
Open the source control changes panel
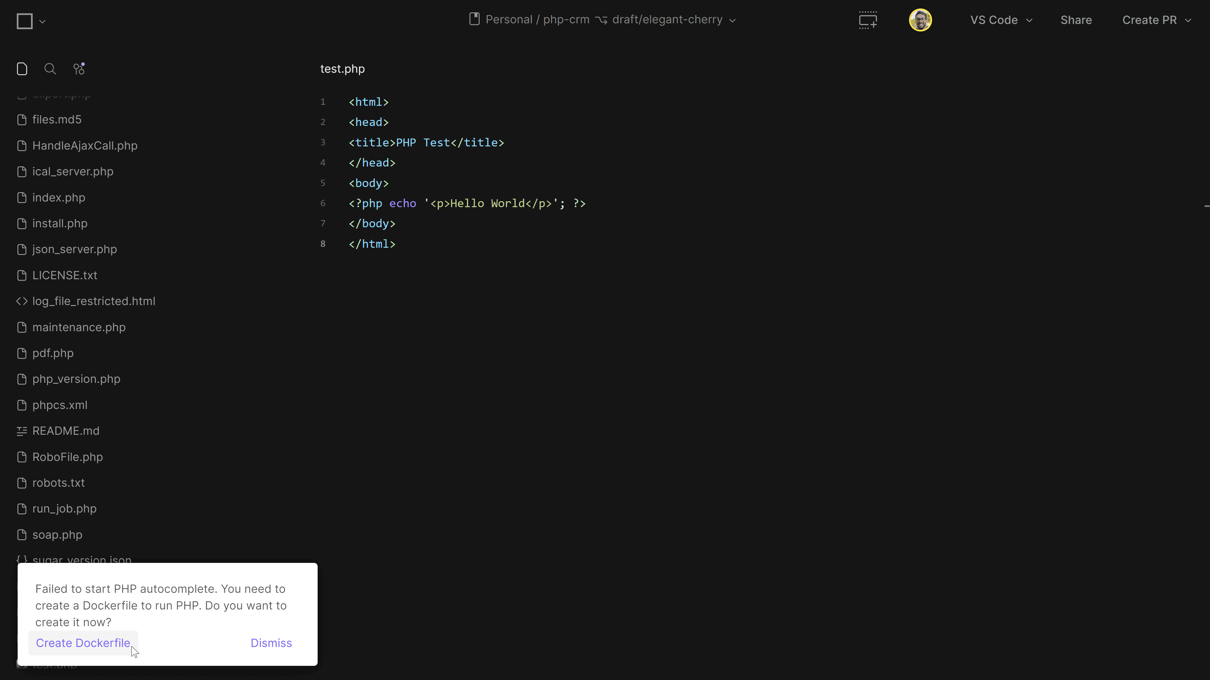point(78,69)
